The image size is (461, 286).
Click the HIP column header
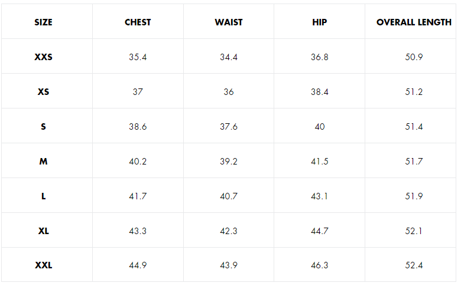(320, 22)
